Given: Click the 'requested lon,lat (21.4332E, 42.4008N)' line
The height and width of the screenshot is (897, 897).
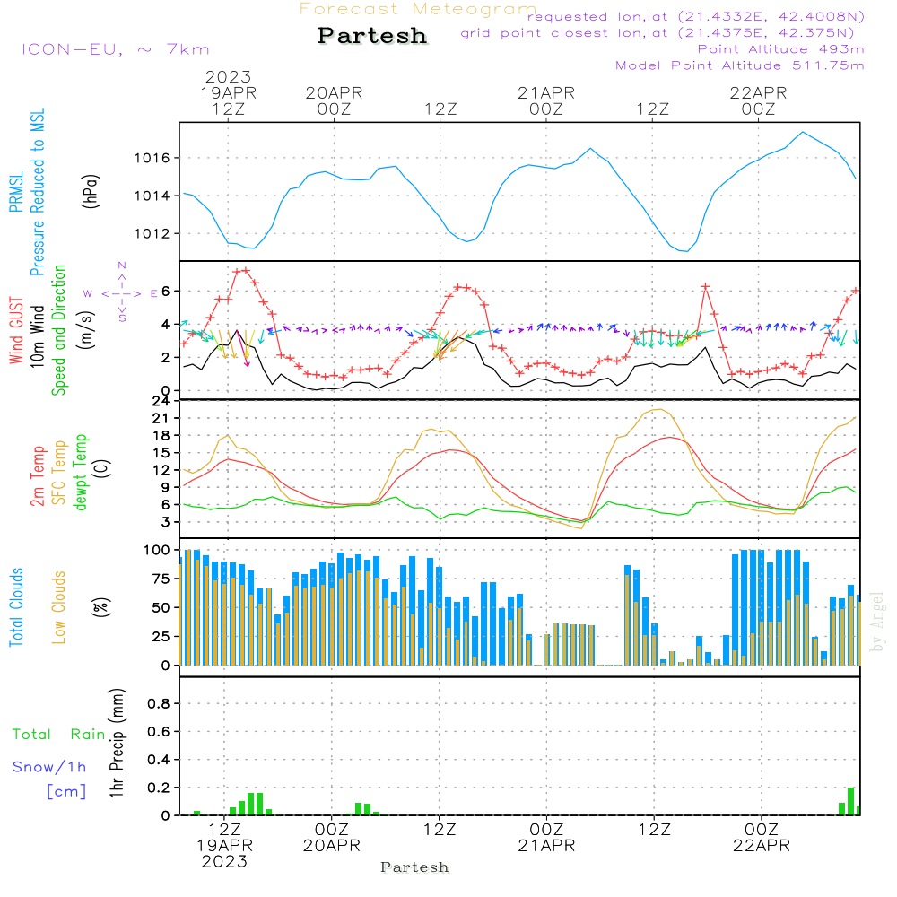Looking at the screenshot, I should click(x=696, y=17).
